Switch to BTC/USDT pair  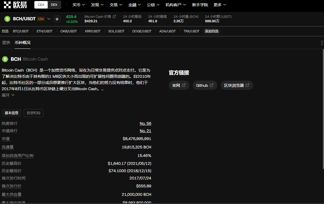(x=21, y=31)
